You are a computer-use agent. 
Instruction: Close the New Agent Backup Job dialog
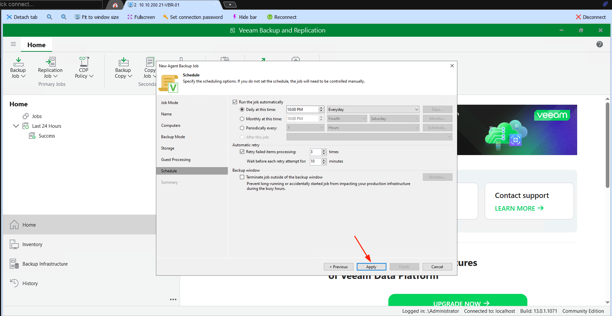452,66
